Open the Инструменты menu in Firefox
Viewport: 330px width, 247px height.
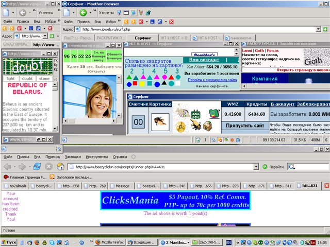pyautogui.click(x=97, y=156)
